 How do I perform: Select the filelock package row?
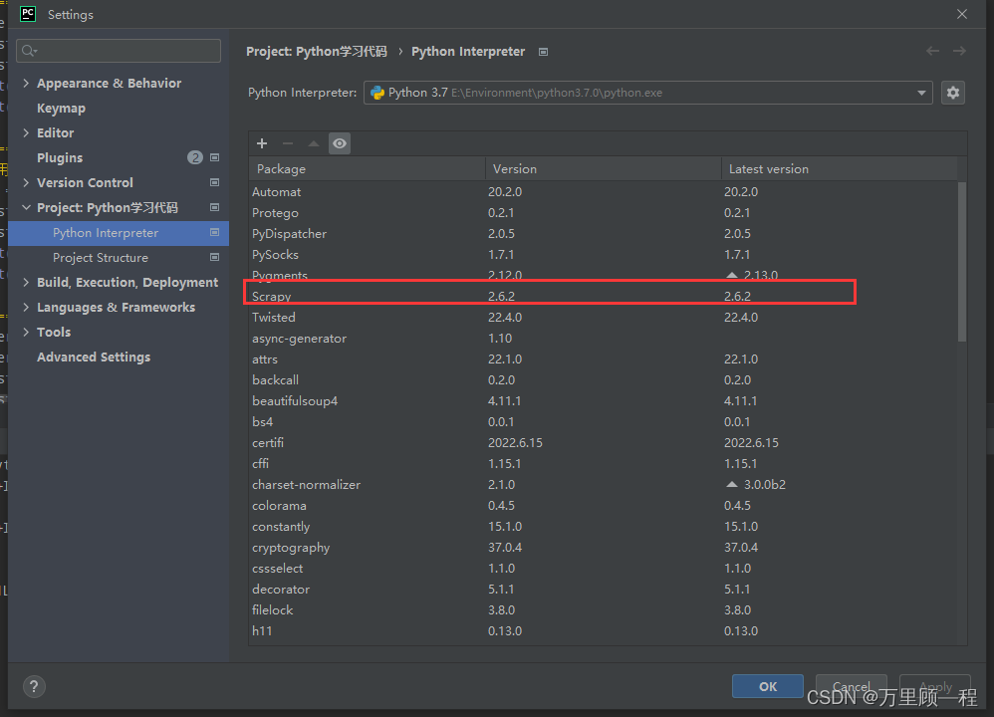(603, 609)
